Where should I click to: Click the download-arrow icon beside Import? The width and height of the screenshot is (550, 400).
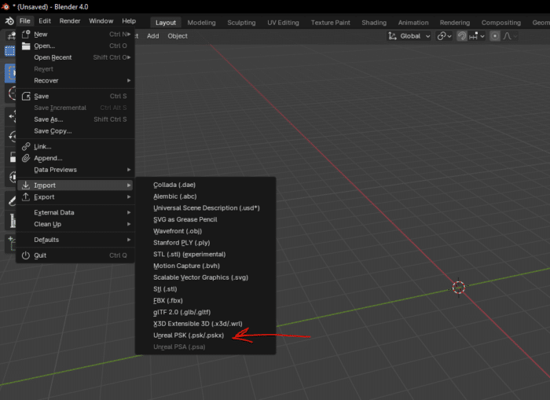(x=26, y=185)
